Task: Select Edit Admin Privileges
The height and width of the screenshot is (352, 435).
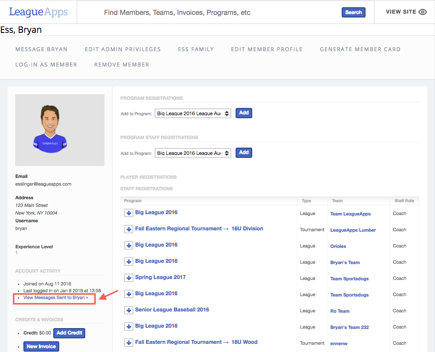Action: click(x=123, y=49)
